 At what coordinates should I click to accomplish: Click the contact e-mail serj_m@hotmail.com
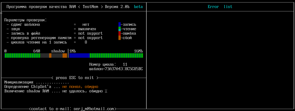[94, 109]
